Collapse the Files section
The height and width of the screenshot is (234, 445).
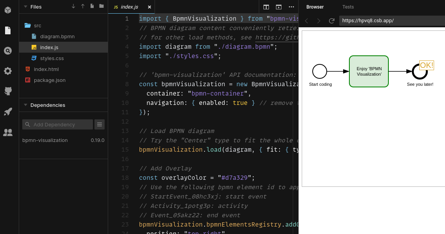25,7
